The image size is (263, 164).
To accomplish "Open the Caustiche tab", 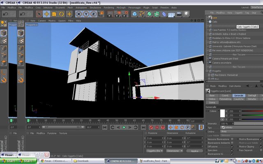I will pyautogui.click(x=239, y=99).
